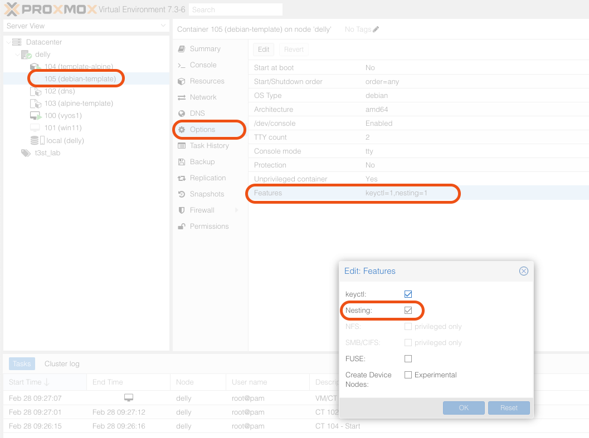Click the CT 104 - Start task description

pyautogui.click(x=338, y=426)
